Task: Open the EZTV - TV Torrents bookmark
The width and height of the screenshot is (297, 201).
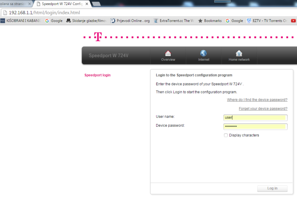Action: (267, 20)
